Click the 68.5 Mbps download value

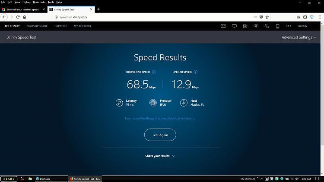141,84
